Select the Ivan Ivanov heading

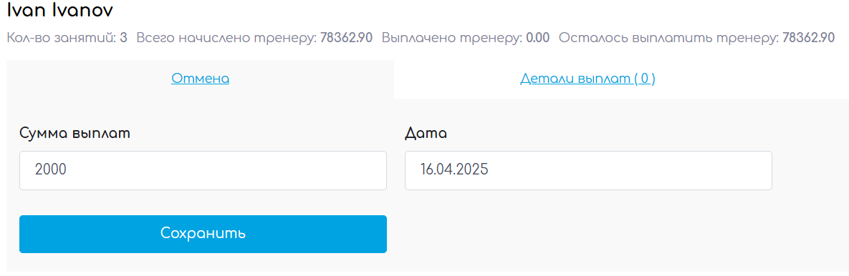[x=61, y=10]
